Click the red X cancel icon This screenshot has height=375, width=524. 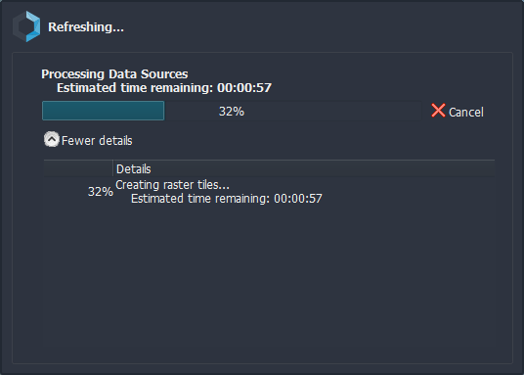(x=438, y=111)
